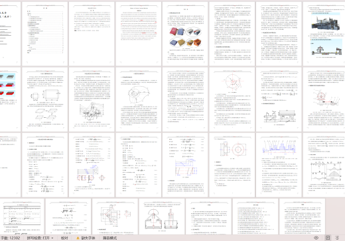Select the page with red wheel and roller figure
Viewport: 345px width, 241px height.
[x=324, y=99]
